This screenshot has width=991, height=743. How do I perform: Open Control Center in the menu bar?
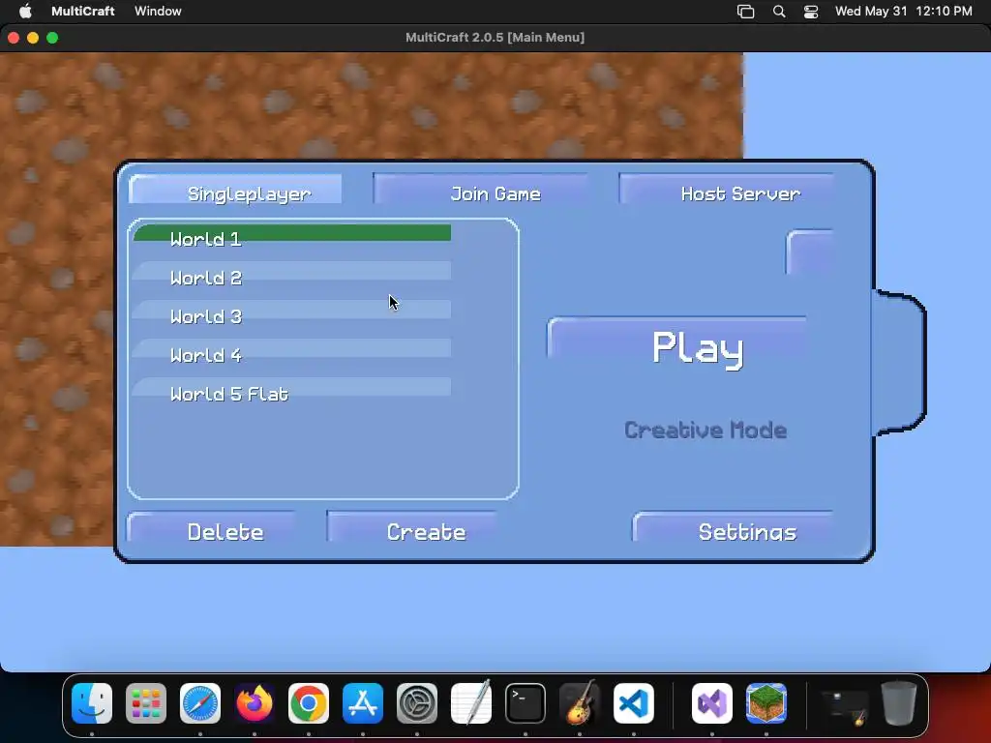(811, 12)
